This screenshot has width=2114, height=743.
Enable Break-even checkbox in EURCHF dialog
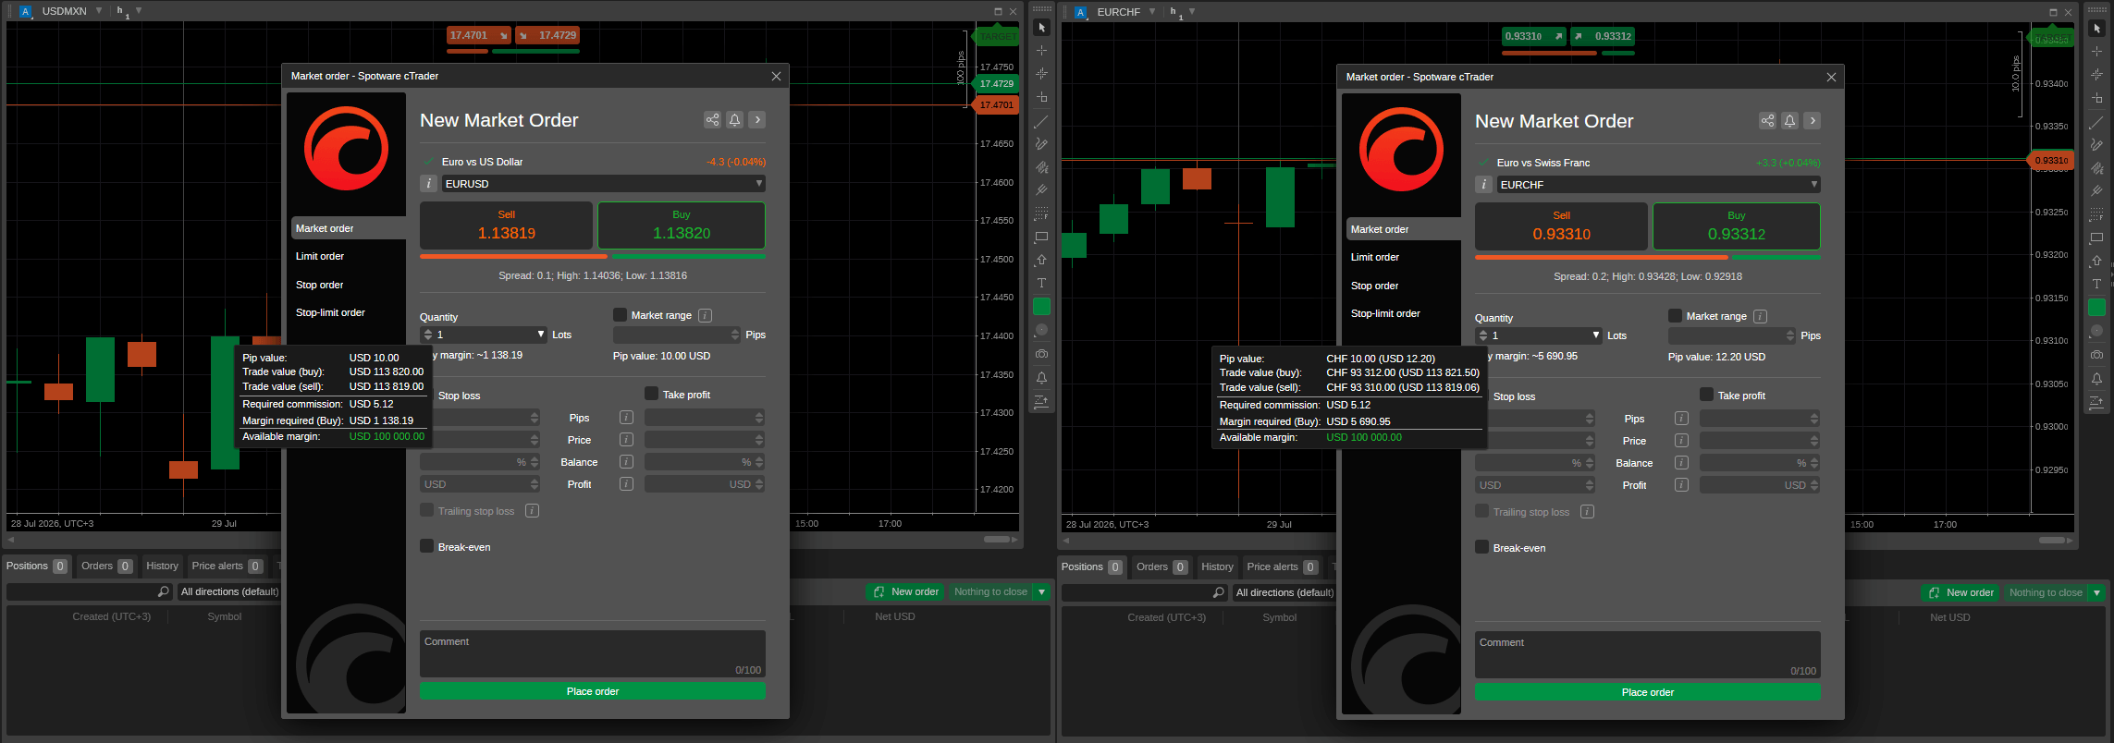click(x=1481, y=547)
